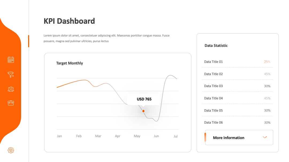Expand the More Information dropdown
289x162 pixels.
[x=239, y=137]
